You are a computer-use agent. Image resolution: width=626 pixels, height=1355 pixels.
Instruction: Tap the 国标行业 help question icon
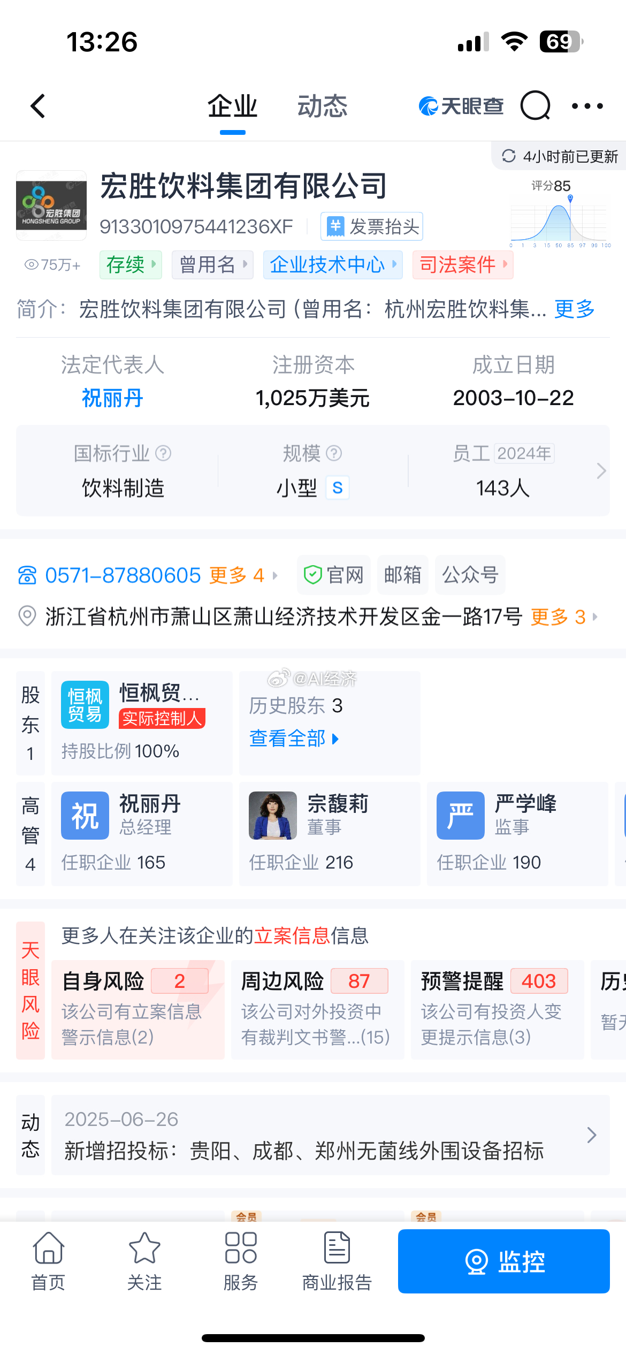(163, 453)
